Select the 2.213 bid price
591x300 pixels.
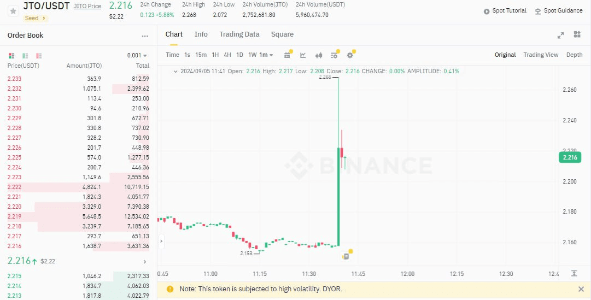click(x=14, y=296)
